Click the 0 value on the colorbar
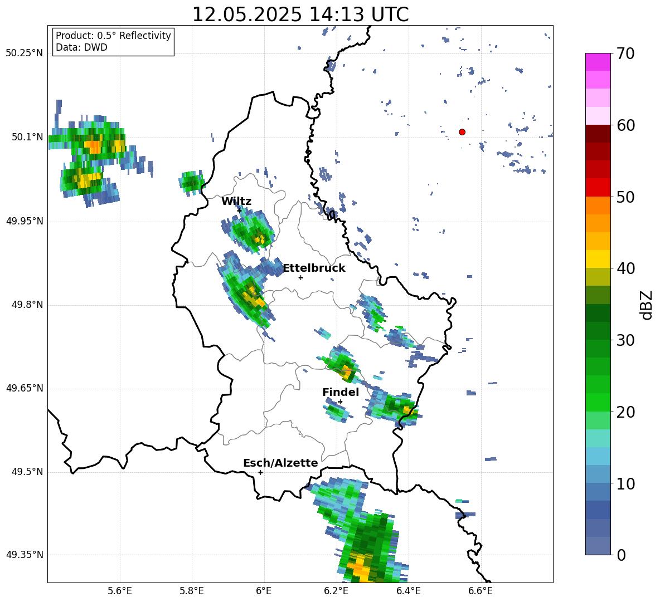Viewport: 660px width, 602px height. click(621, 555)
